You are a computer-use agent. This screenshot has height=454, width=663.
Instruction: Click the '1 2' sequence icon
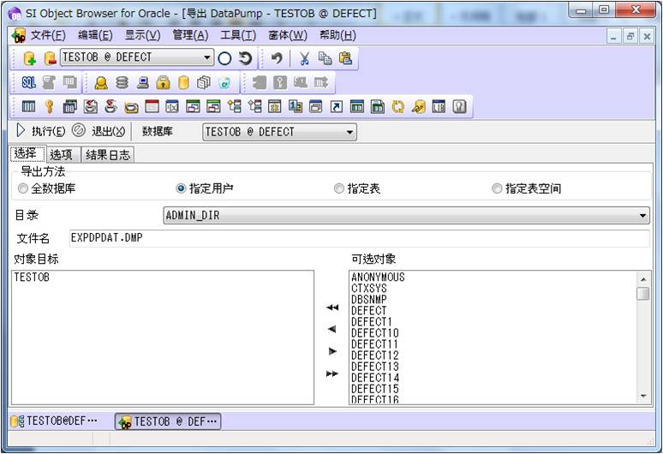click(x=296, y=106)
